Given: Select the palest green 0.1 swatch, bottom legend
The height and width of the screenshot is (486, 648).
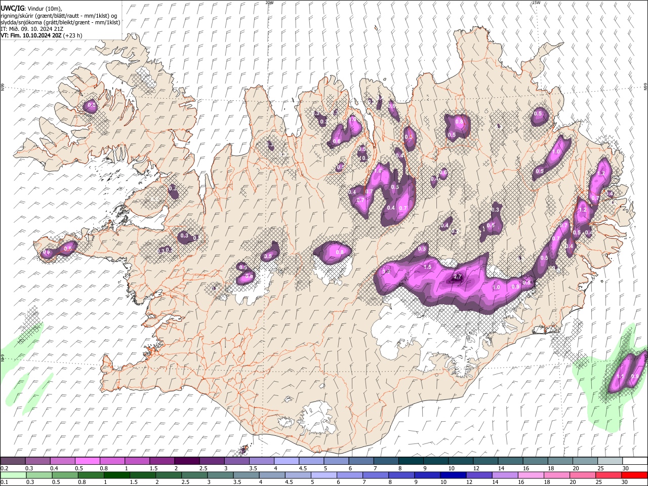Looking at the screenshot, I should point(13,475).
